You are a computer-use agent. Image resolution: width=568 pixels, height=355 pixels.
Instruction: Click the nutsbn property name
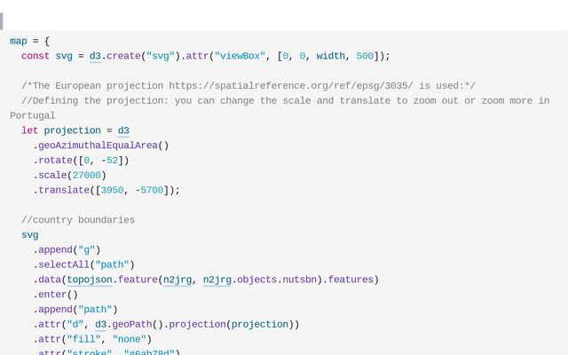point(300,280)
